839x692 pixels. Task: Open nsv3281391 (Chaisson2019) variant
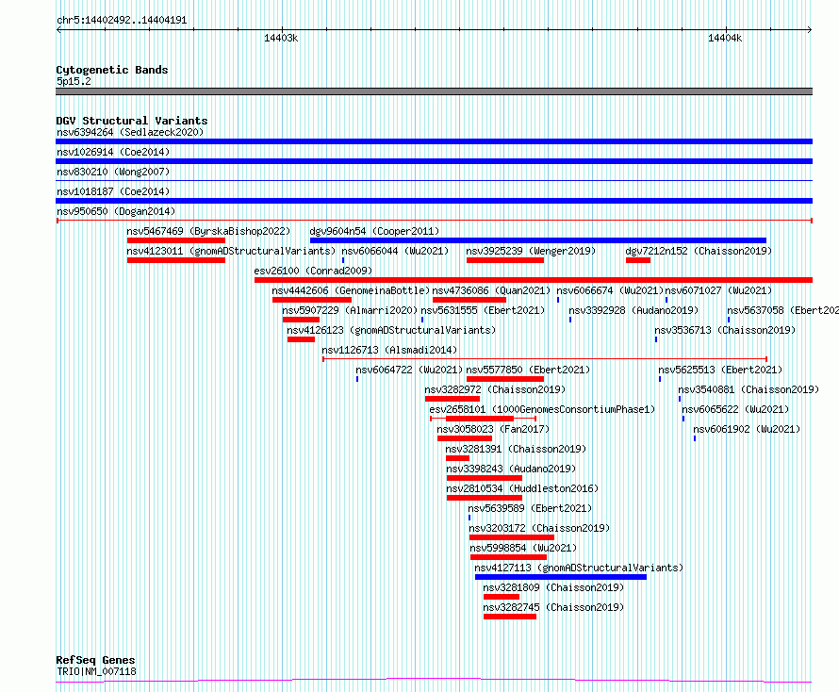pyautogui.click(x=516, y=449)
